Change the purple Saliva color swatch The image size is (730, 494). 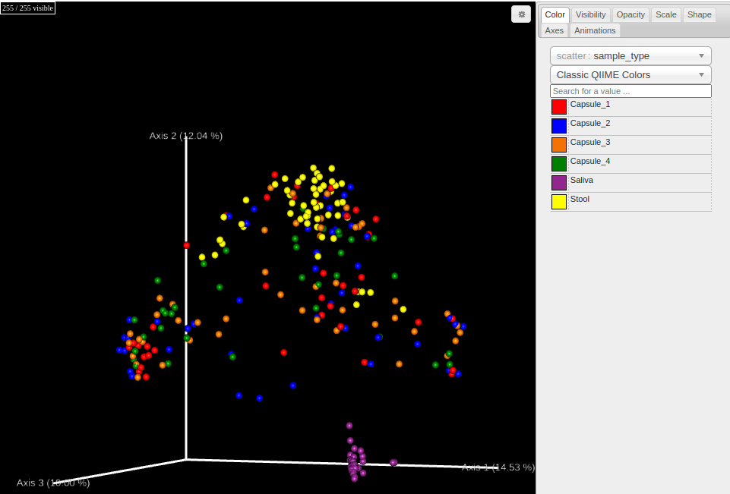tap(558, 183)
